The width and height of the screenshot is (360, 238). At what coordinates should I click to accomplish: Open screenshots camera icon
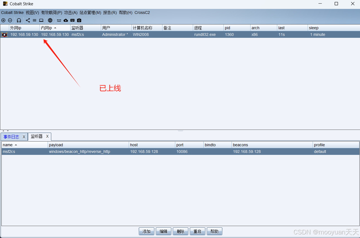(x=79, y=20)
